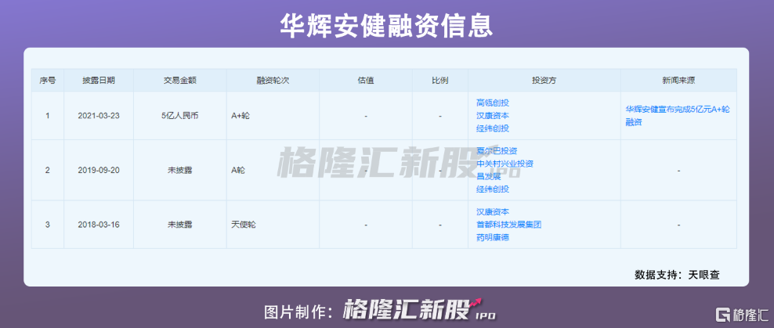Image resolution: width=774 pixels, height=328 pixels.
Task: Open the 首都科技发展集团 investor link
Action: click(508, 224)
